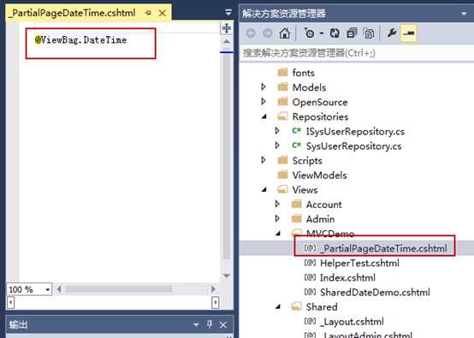Click the Scripts folder icon
Screen dimensions: 474x338
[x=282, y=160]
